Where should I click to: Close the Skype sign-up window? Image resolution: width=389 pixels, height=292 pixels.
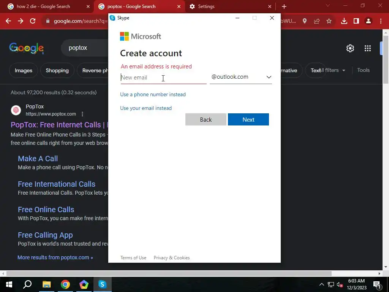[272, 18]
